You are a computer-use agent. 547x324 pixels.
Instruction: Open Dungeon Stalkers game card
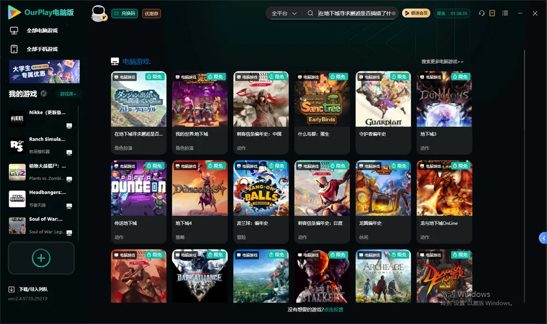pyautogui.click(x=322, y=276)
